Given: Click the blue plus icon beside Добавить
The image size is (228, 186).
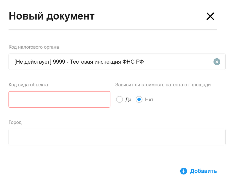Looking at the screenshot, I should tap(184, 171).
